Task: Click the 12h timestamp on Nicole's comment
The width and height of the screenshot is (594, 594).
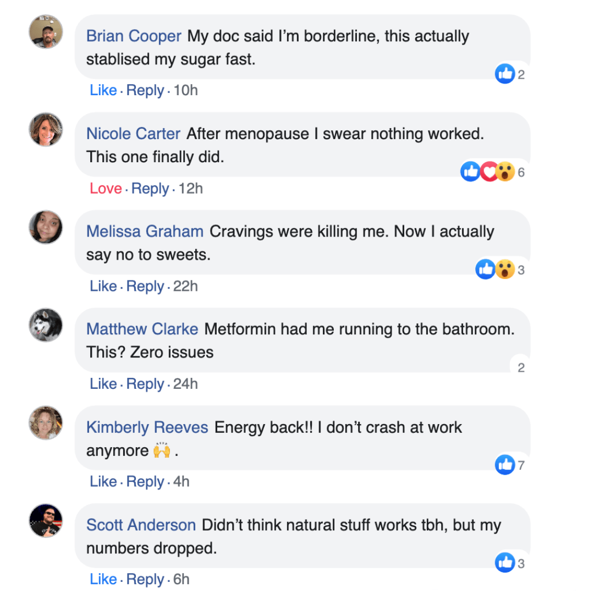Action: 191,189
